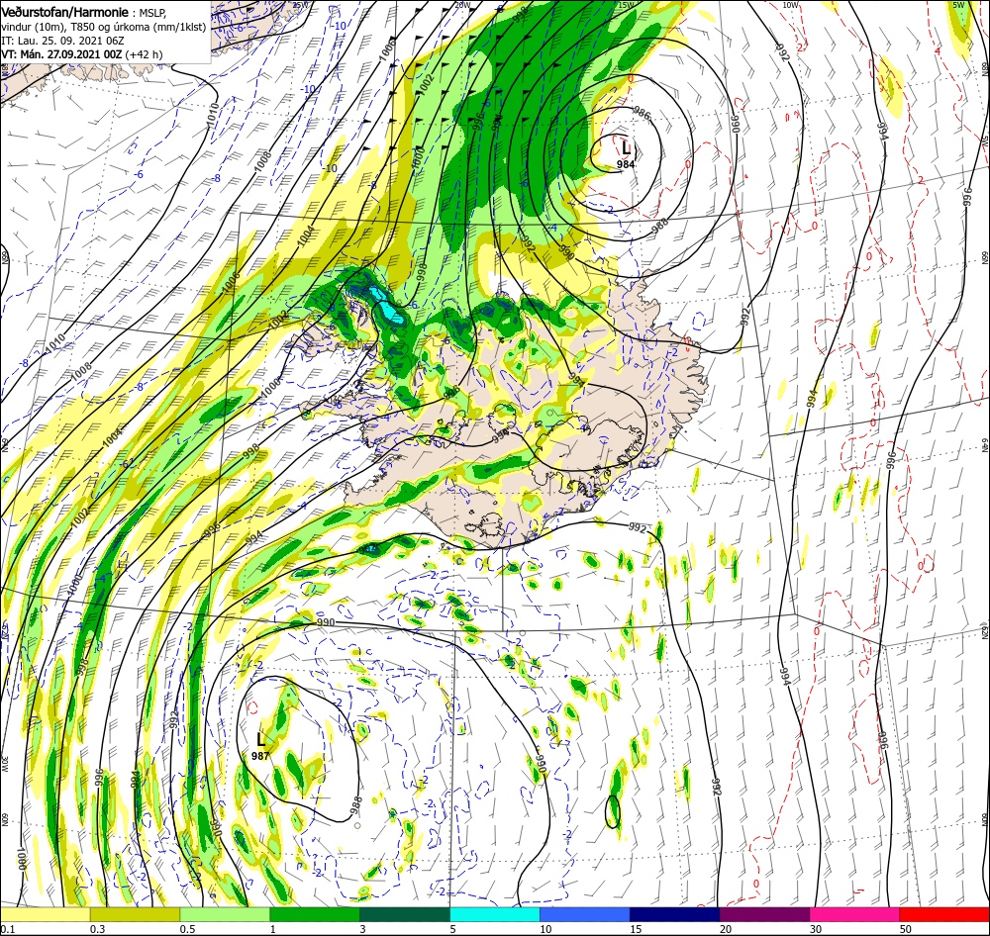Click the legend value 15 under navy
The width and height of the screenshot is (990, 936).
pos(636,929)
